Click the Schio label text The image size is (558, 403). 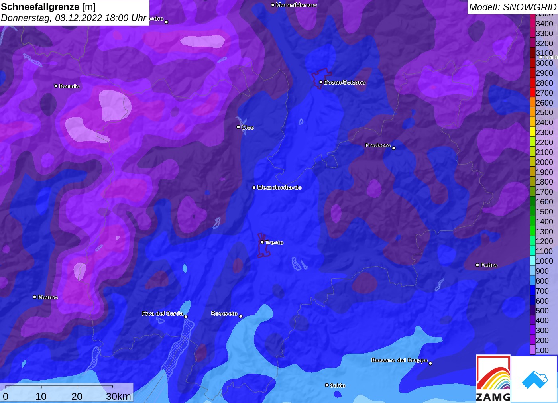tap(338, 385)
